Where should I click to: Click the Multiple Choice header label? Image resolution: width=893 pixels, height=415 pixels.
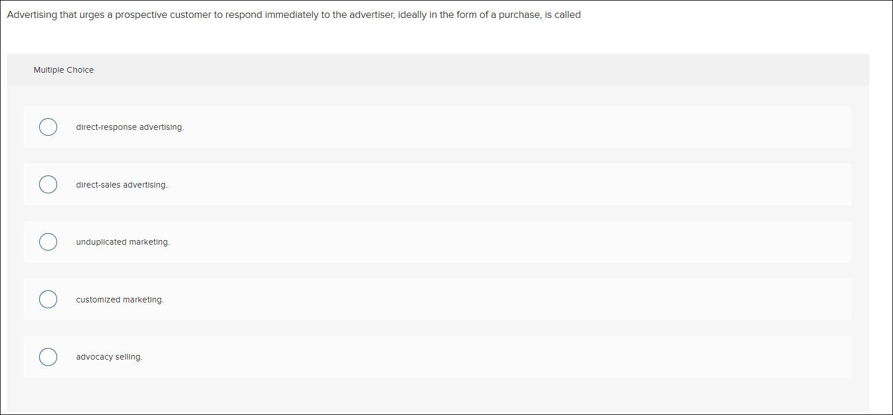[x=63, y=70]
